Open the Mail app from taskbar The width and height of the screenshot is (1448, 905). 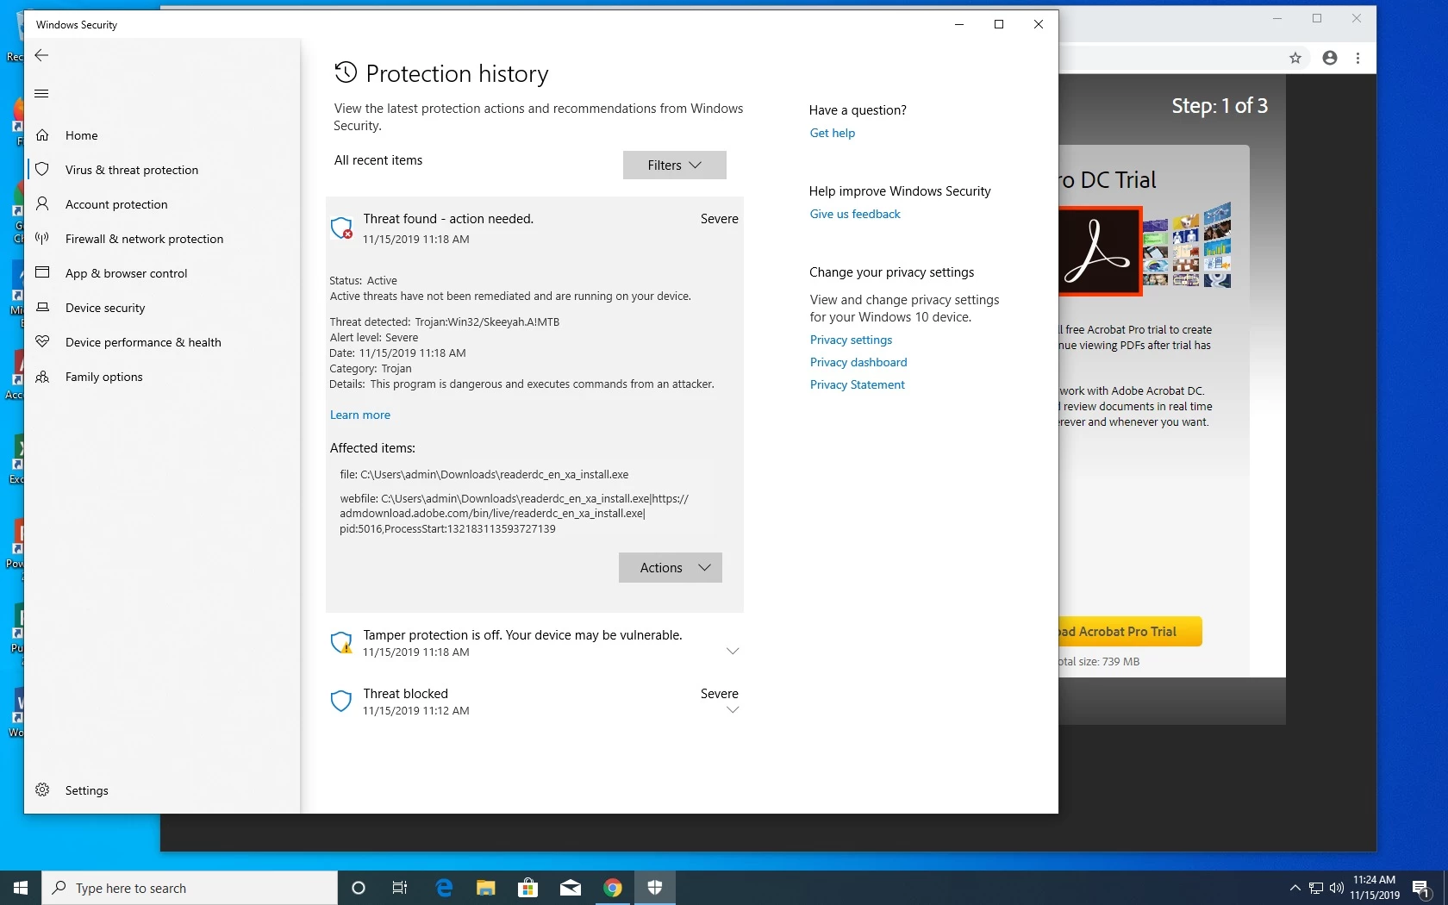(571, 888)
